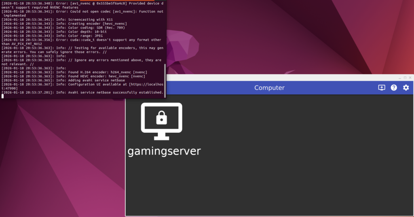
Task: Click the 'Color coding: SDR (Rec. 709)' line
Action: click(x=63, y=28)
